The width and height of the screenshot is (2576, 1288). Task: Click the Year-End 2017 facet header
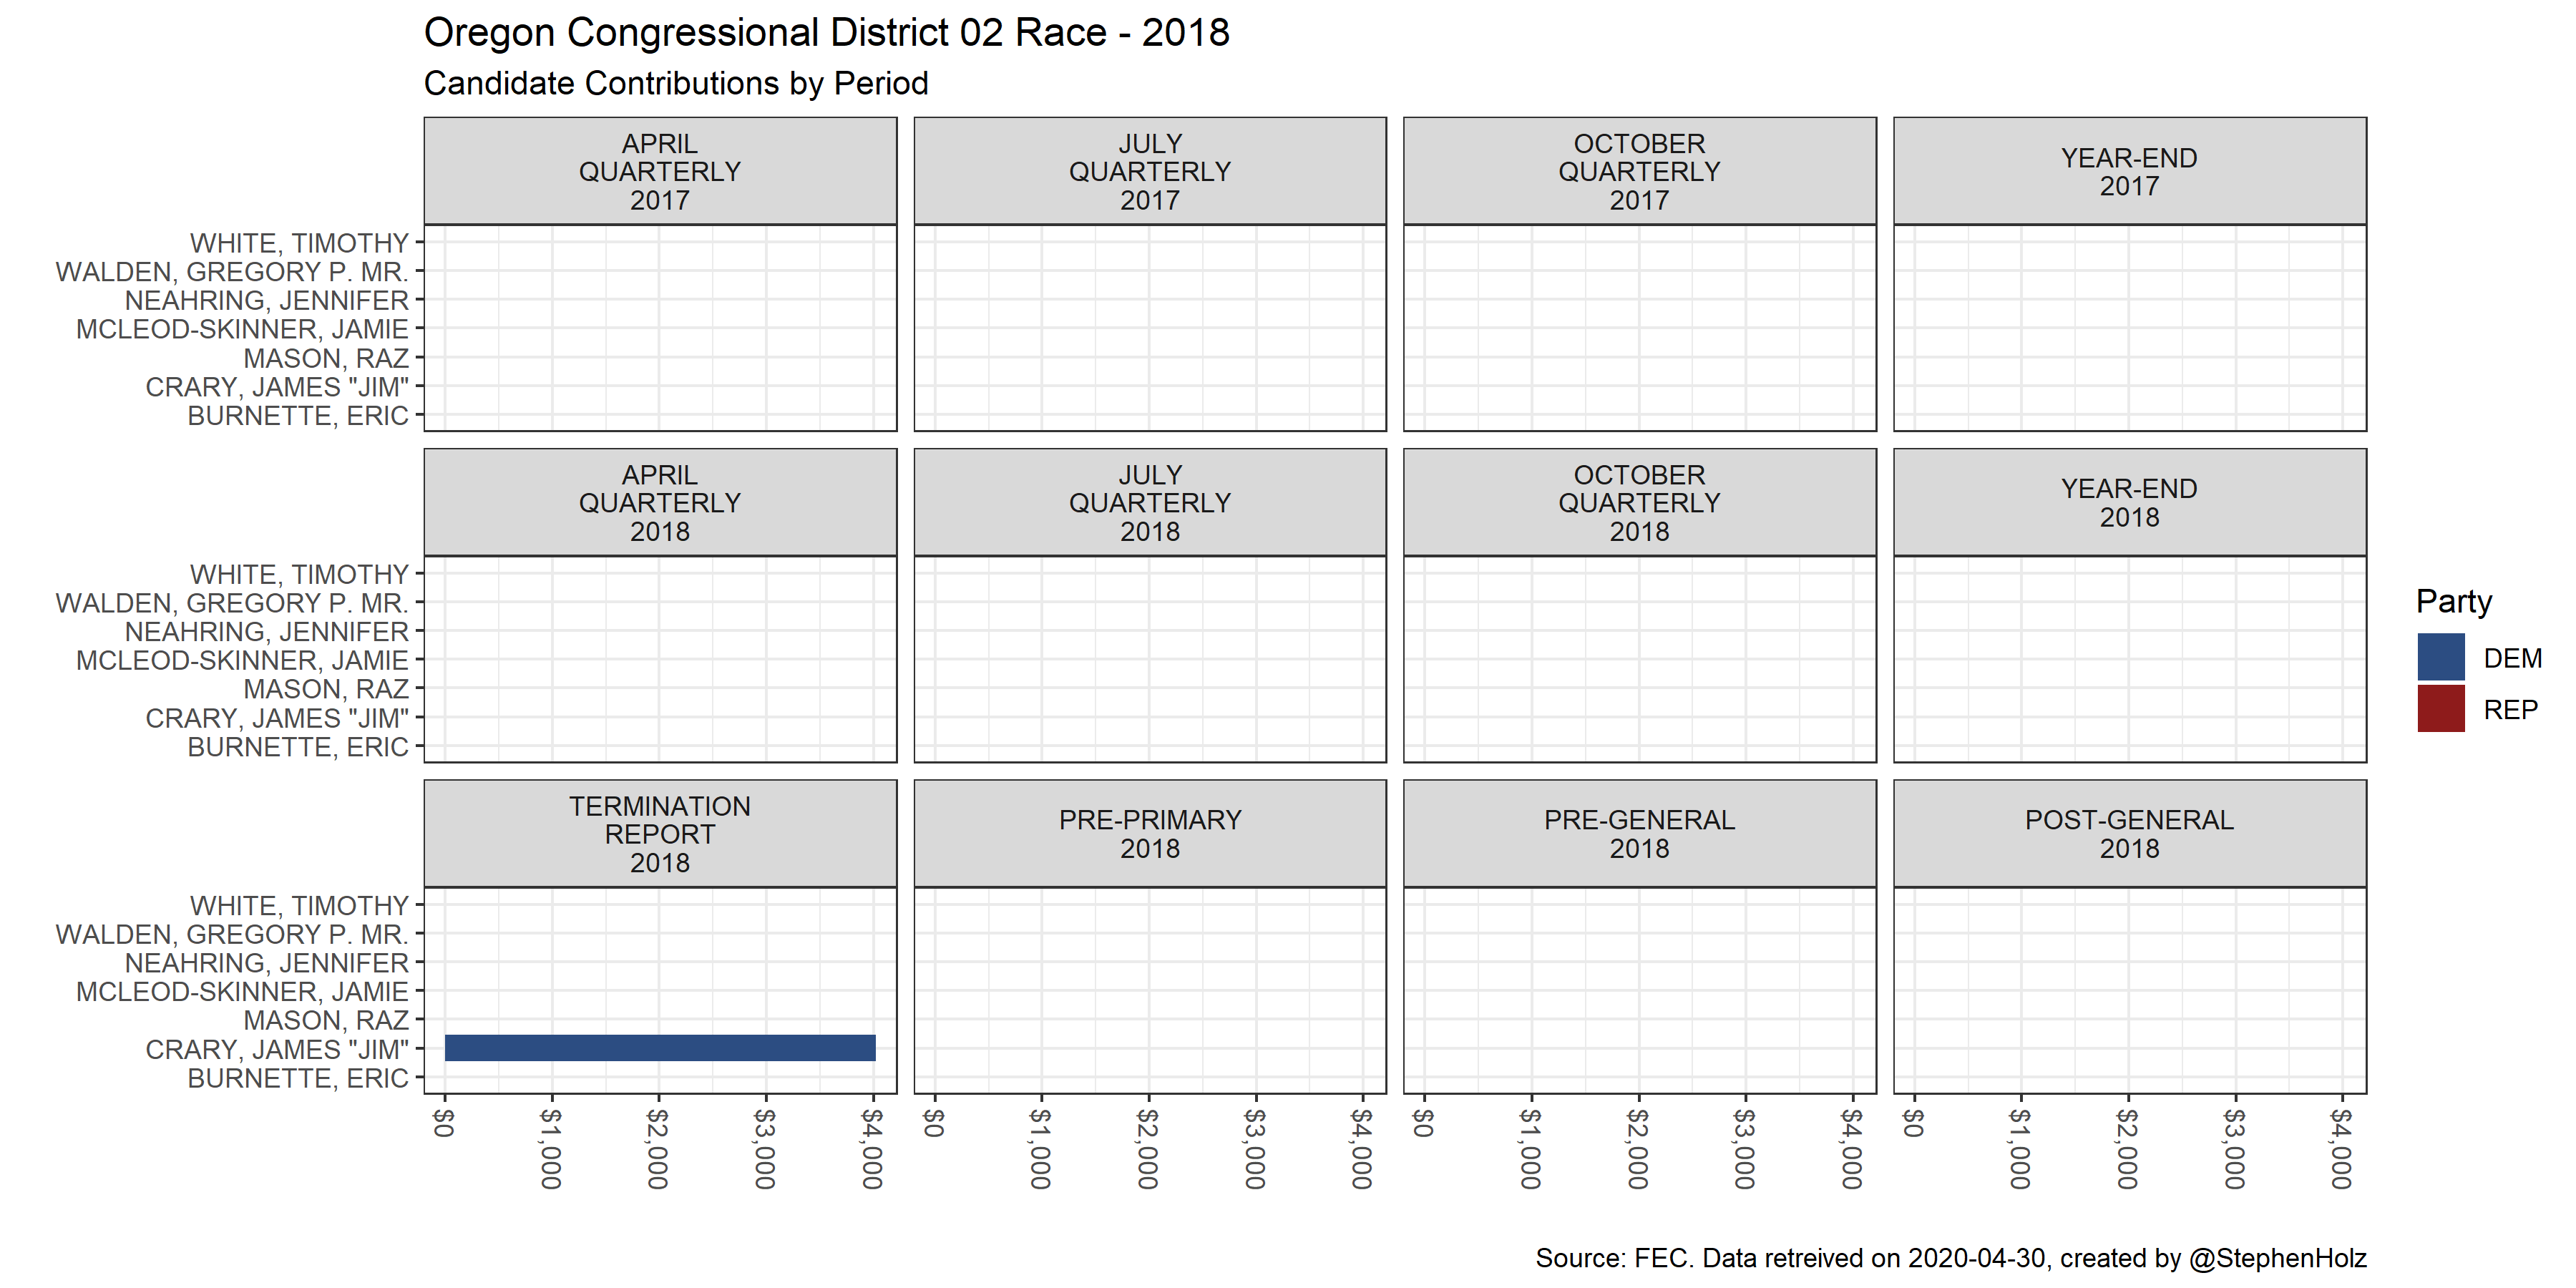pos(2129,172)
